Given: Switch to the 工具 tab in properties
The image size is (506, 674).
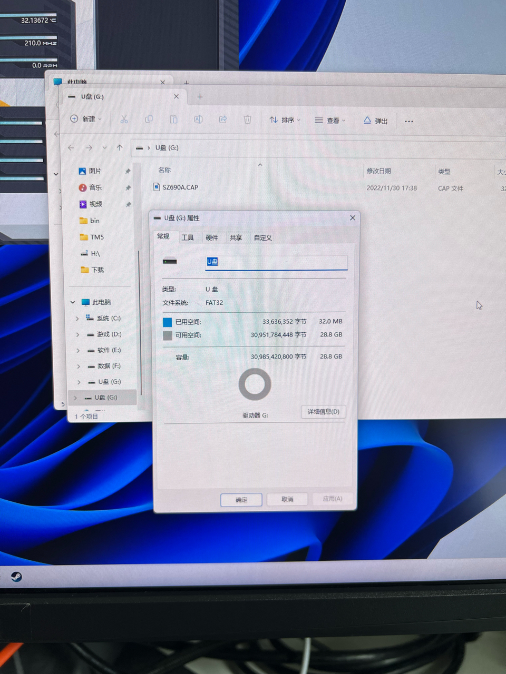Looking at the screenshot, I should click(x=188, y=237).
